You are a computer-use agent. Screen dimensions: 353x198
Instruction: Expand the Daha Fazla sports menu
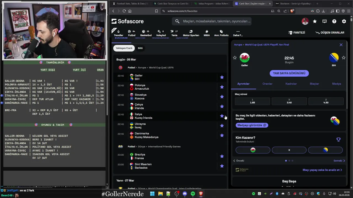pos(238,33)
